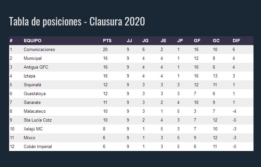Select the Malacateco team name
The image size is (261, 167).
(35, 111)
